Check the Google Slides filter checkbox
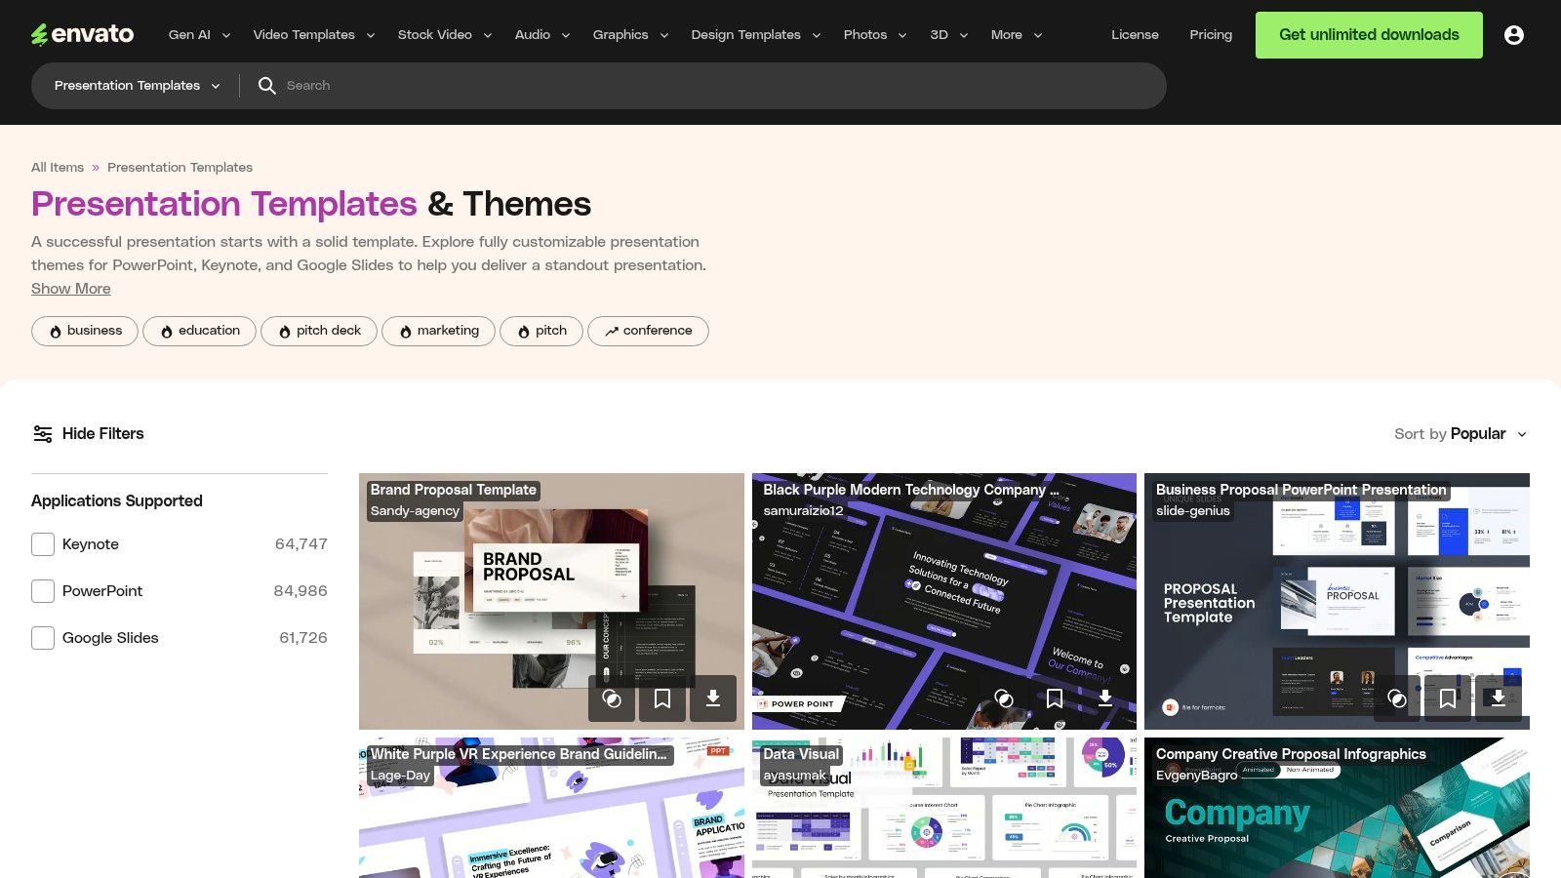 coord(43,638)
